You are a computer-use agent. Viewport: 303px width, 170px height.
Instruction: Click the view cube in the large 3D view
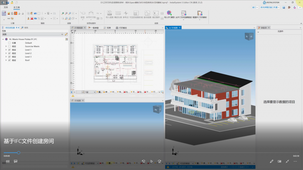[249, 36]
